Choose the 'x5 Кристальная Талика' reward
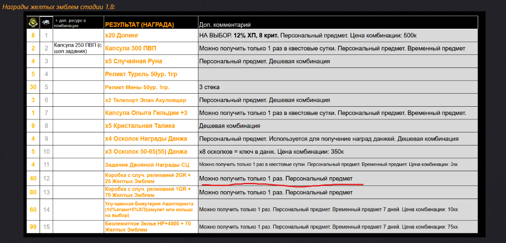The height and width of the screenshot is (243, 506). 140,126
